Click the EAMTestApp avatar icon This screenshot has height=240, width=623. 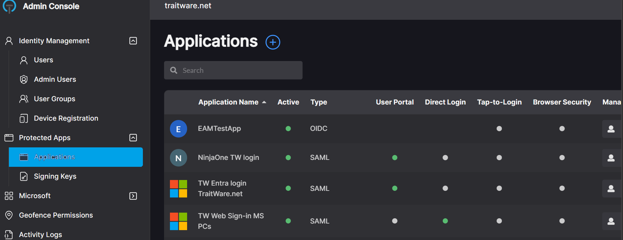(x=179, y=129)
